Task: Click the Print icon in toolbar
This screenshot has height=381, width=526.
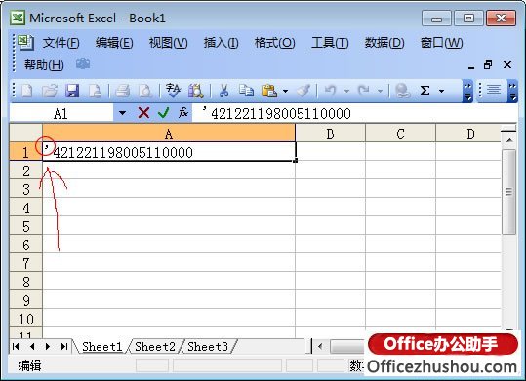Action: coord(122,91)
